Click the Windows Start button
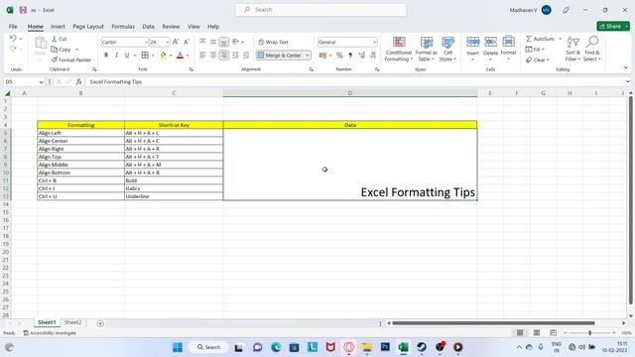The image size is (635, 357). tap(178, 347)
